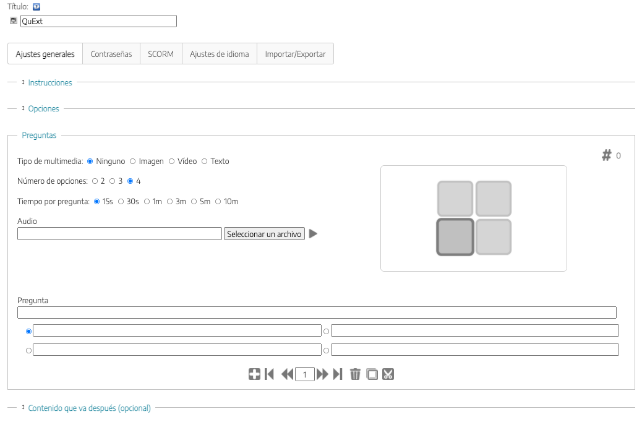Set number of options to 3

point(113,181)
